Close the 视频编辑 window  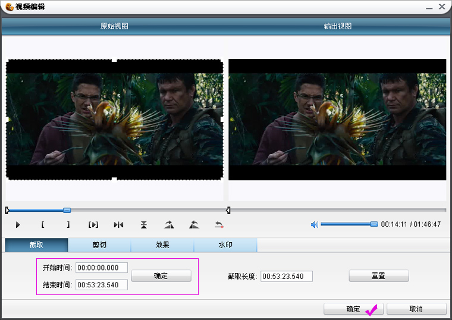442,7
